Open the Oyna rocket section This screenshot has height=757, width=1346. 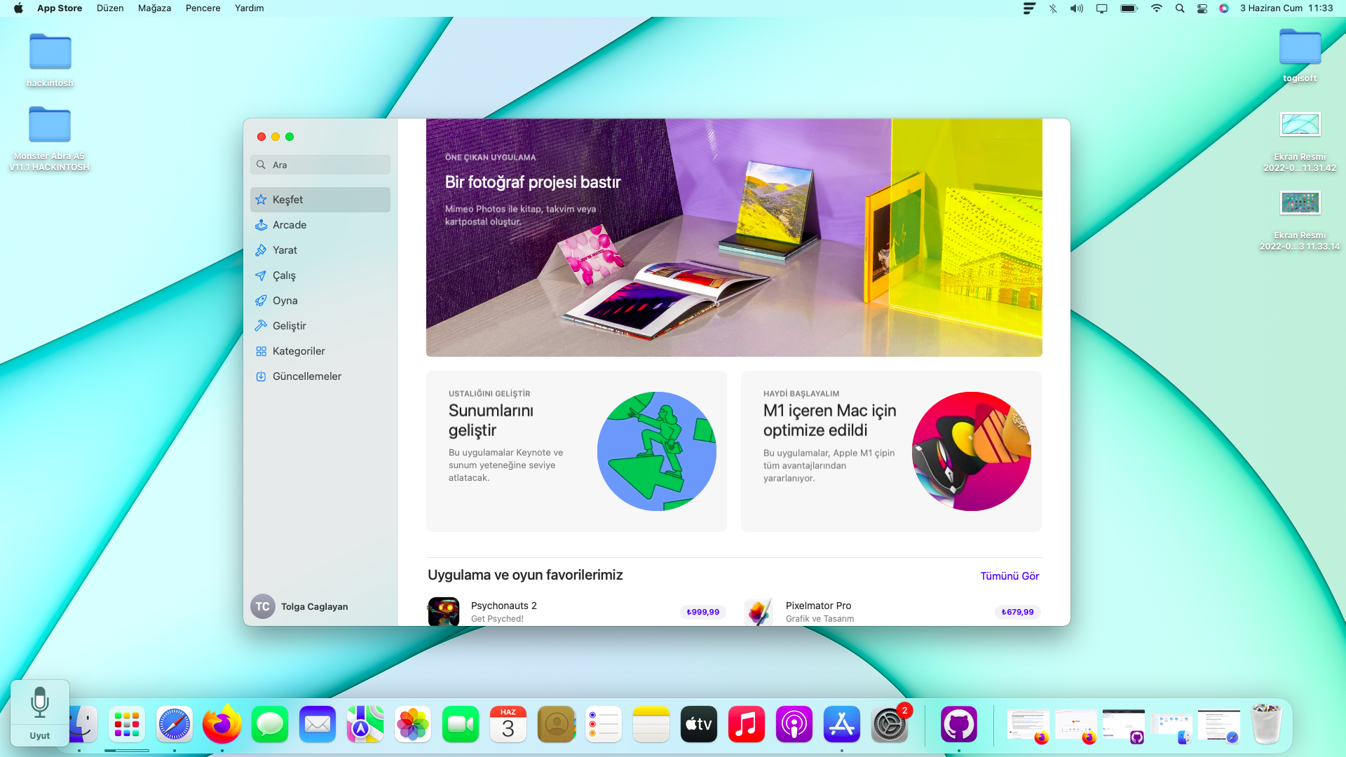click(x=285, y=301)
